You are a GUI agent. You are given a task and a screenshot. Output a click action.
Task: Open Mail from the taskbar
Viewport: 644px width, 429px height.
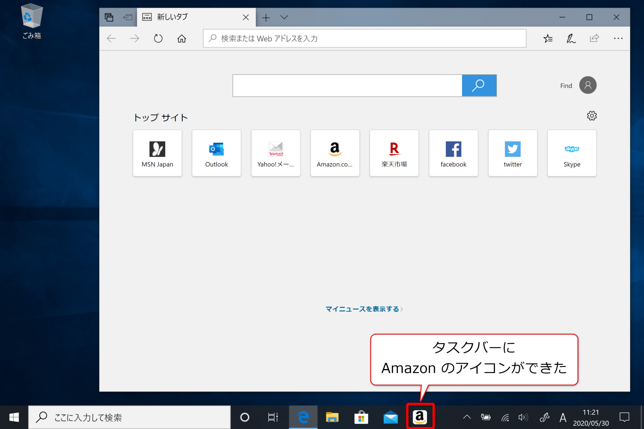click(390, 417)
